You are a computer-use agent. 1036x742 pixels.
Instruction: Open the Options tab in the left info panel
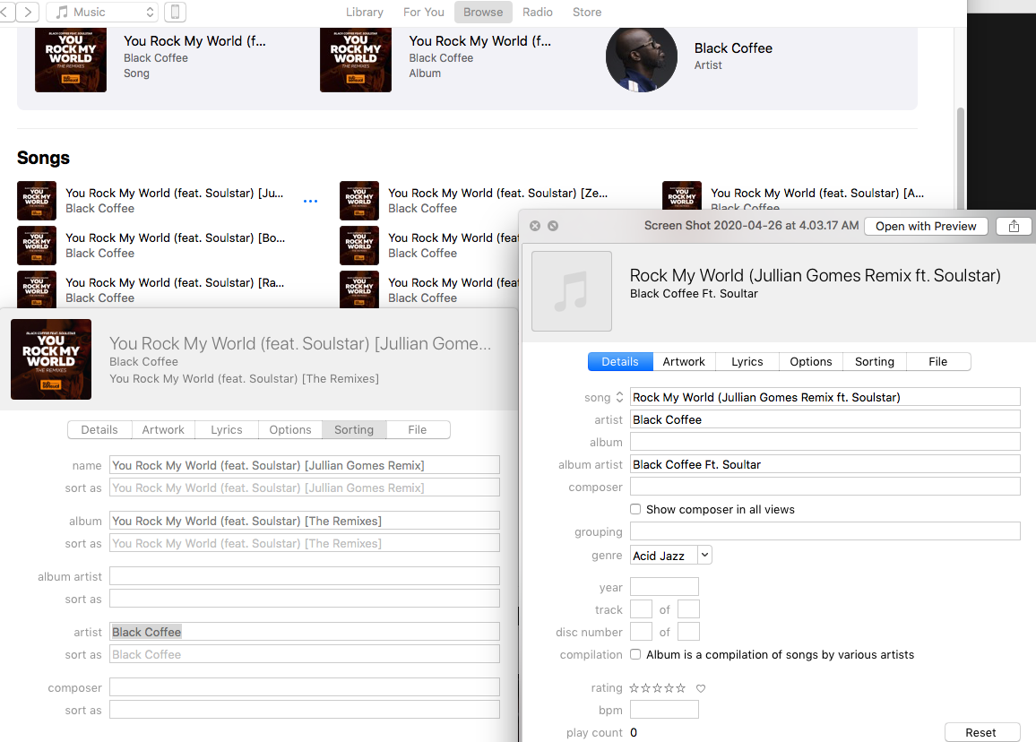(290, 429)
